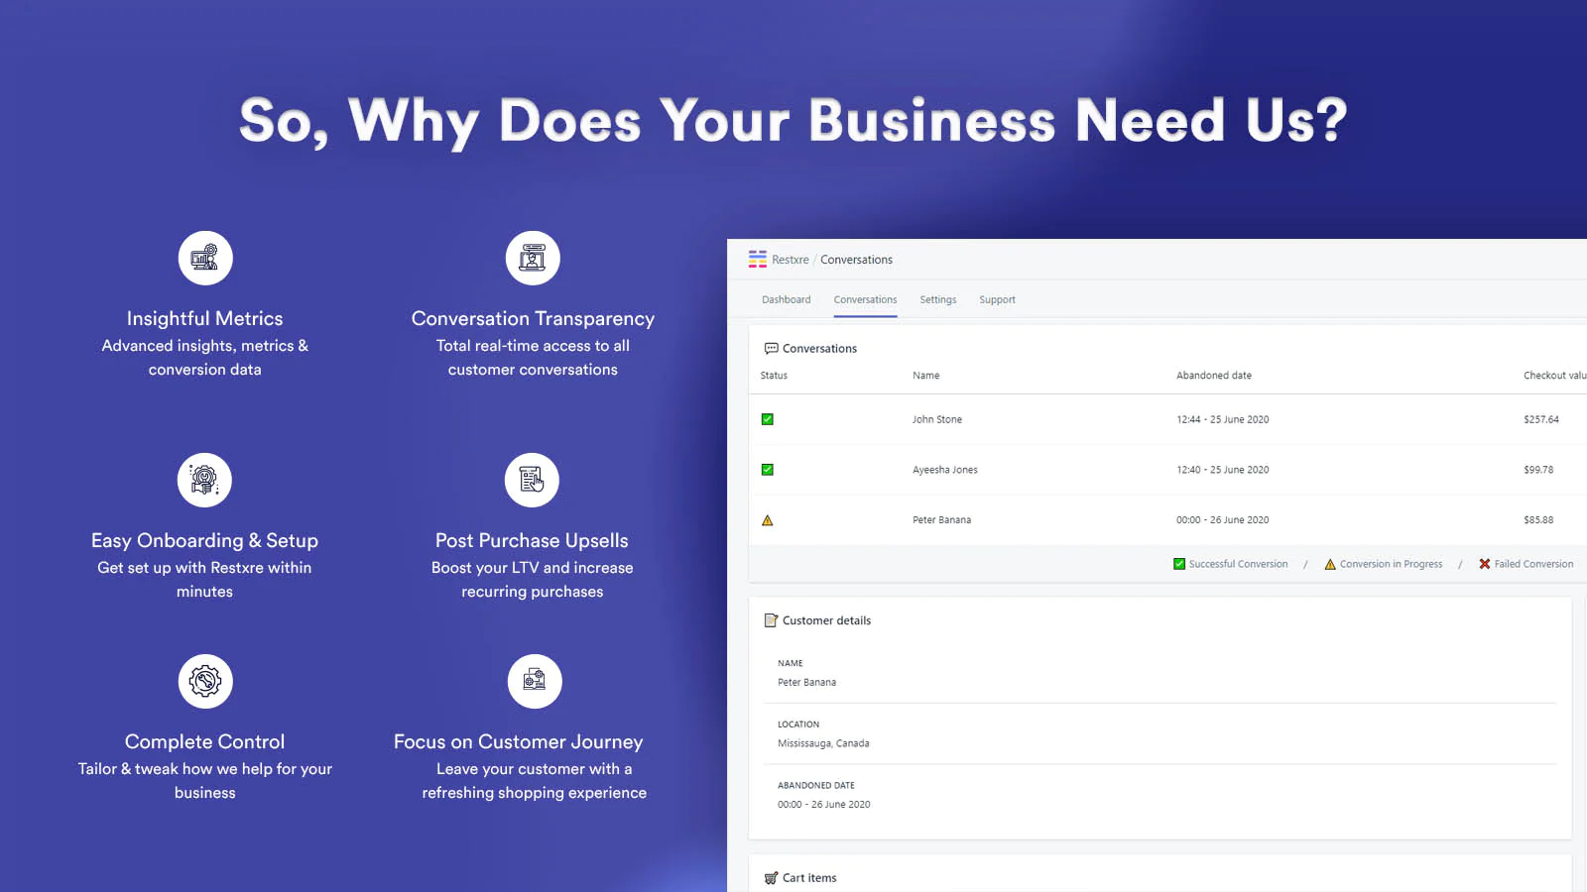Click the Failed Conversion legend label

pos(1533,564)
